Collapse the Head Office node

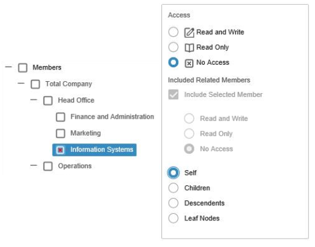click(x=34, y=100)
